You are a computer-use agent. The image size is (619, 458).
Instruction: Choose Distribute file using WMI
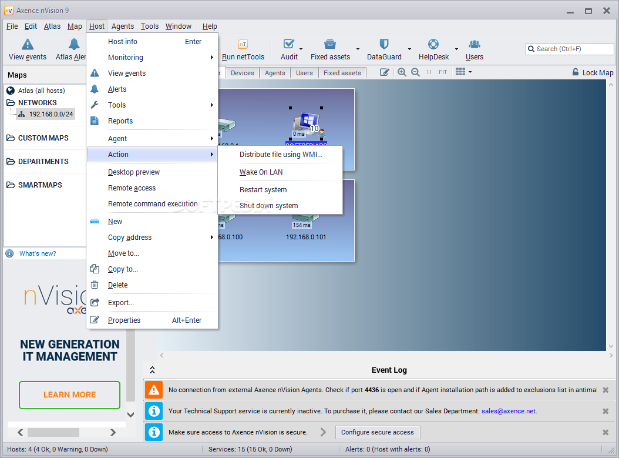(280, 155)
